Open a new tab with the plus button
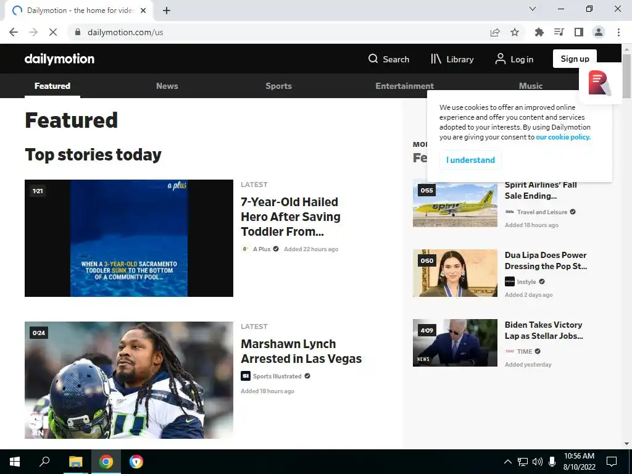632x474 pixels. click(x=167, y=10)
